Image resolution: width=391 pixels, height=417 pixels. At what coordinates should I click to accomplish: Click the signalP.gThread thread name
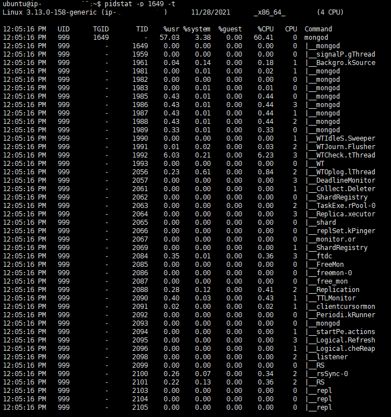346,54
